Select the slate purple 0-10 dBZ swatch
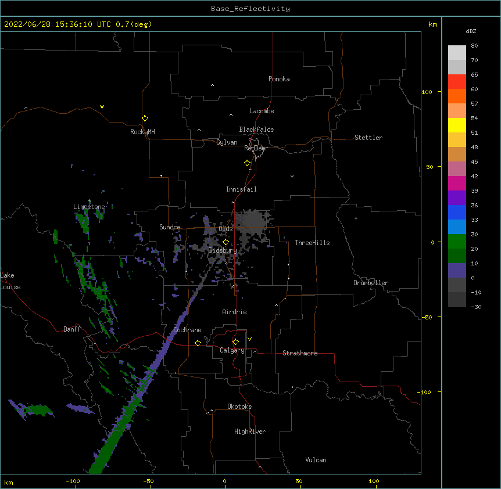Image resolution: width=501 pixels, height=489 pixels. point(457,271)
